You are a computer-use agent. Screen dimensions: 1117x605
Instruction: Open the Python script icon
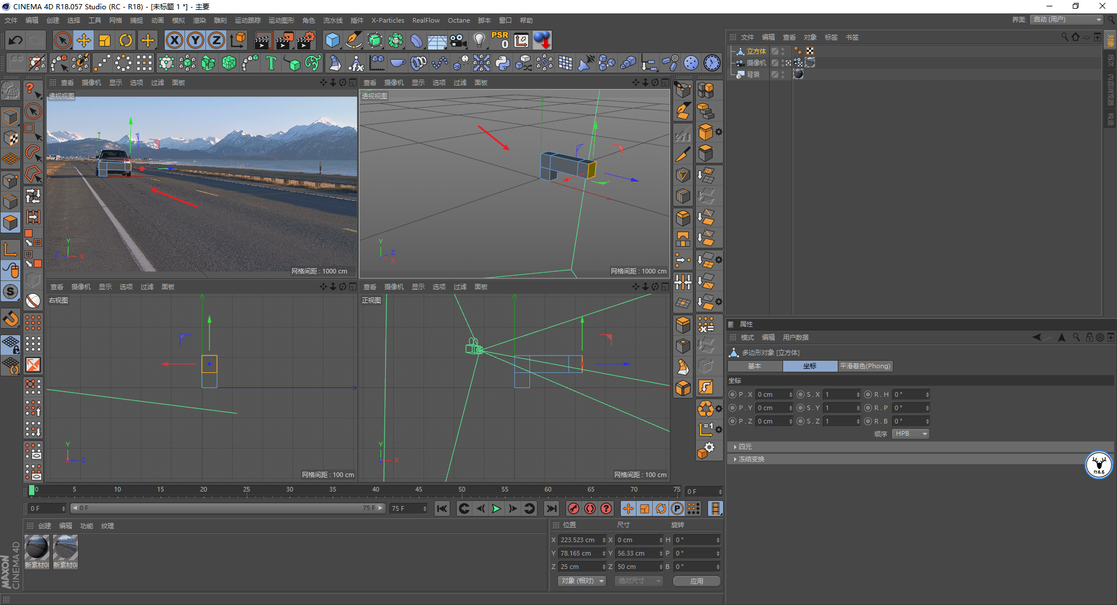point(503,63)
